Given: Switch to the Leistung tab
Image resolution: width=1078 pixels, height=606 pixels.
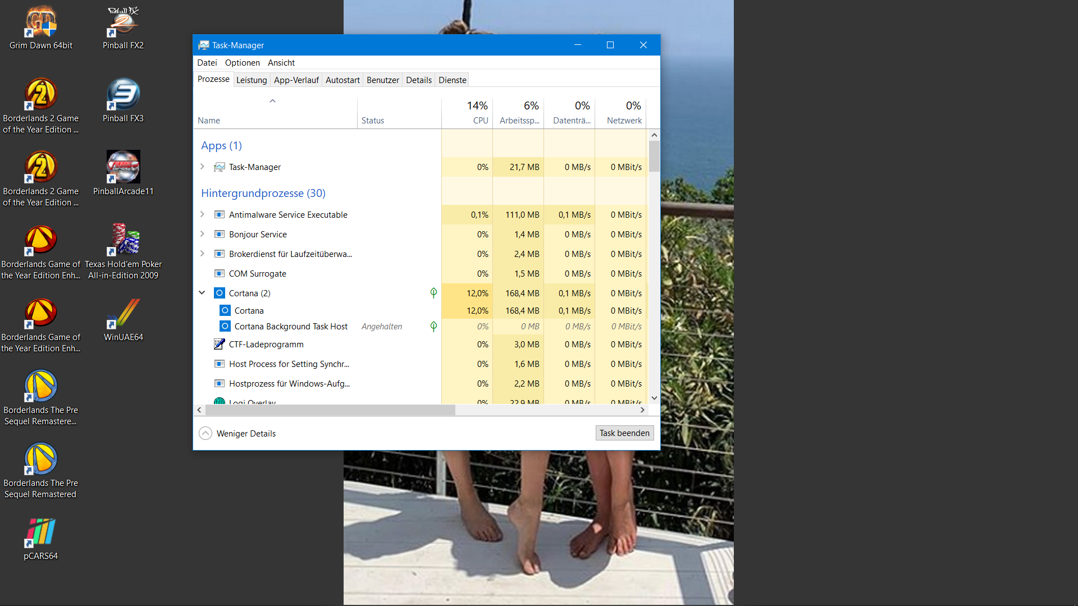Looking at the screenshot, I should (x=251, y=80).
